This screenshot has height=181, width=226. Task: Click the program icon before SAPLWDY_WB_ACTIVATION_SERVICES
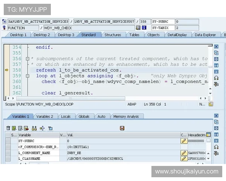(4, 21)
